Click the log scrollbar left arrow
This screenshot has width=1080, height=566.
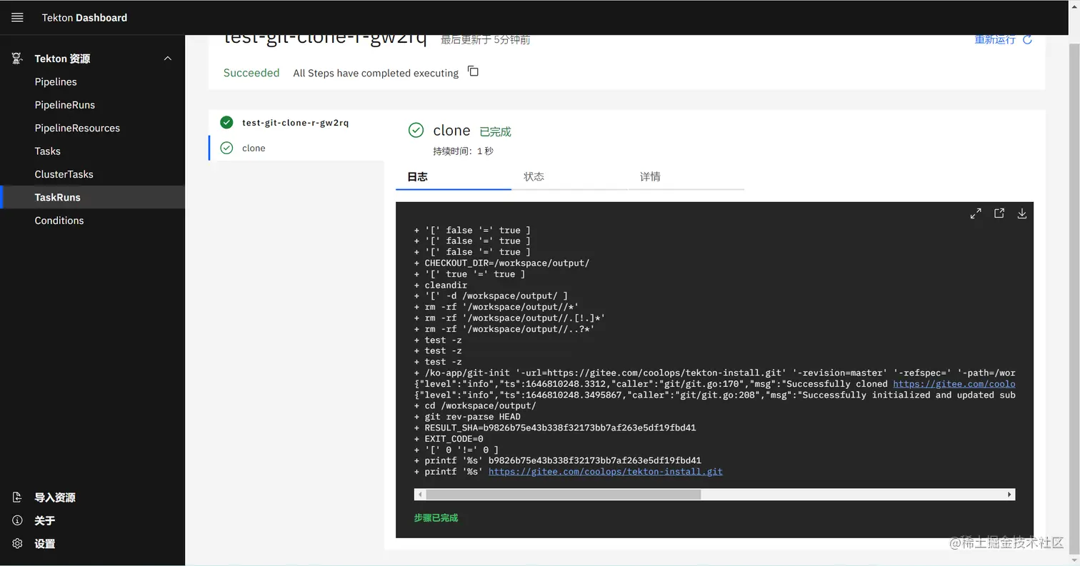(x=420, y=495)
